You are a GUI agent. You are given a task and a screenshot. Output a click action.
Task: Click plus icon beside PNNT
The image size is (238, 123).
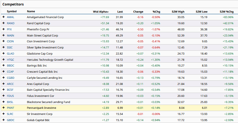pyautogui.click(x=4, y=108)
